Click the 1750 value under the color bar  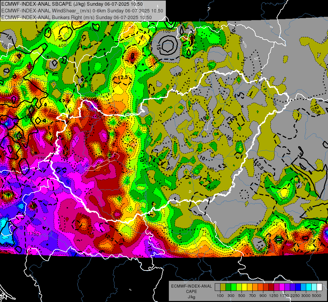pyautogui.click(x=284, y=296)
